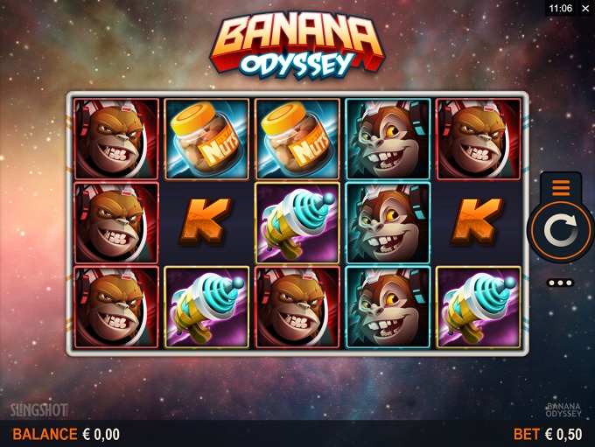Expand the three-dots options button
The width and height of the screenshot is (595, 447).
pos(561,283)
